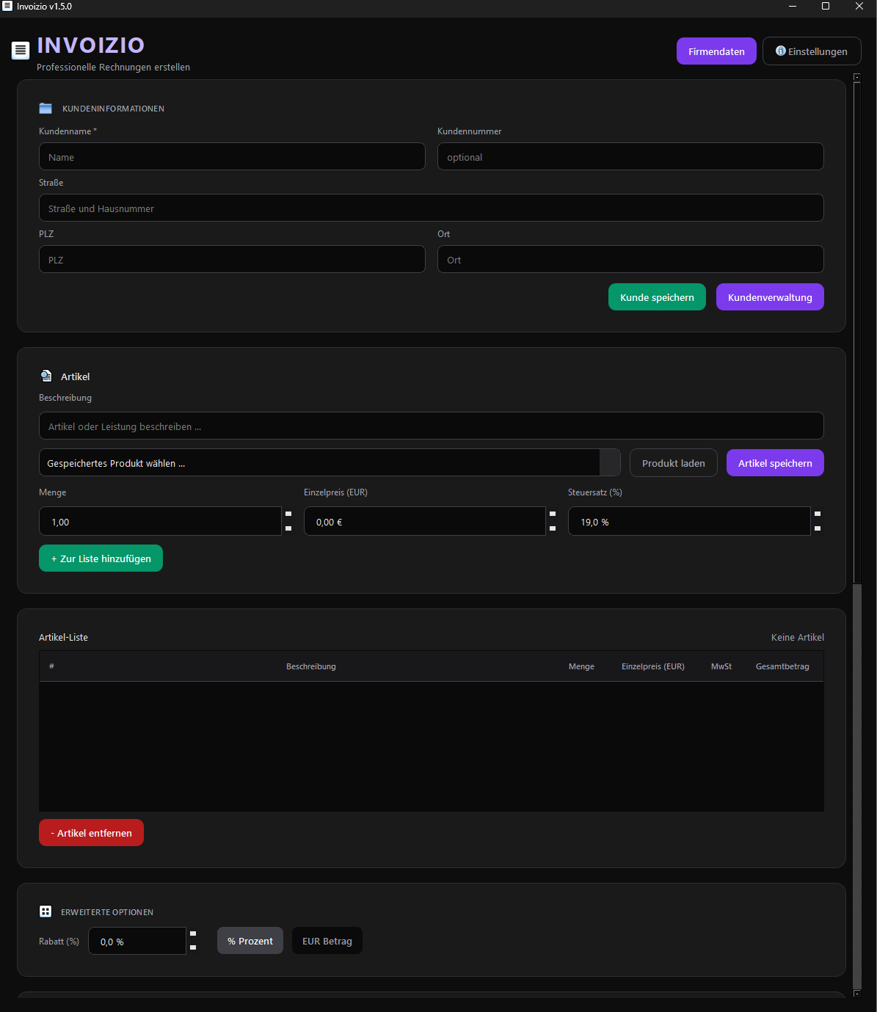Click the Menge value field

pos(160,521)
